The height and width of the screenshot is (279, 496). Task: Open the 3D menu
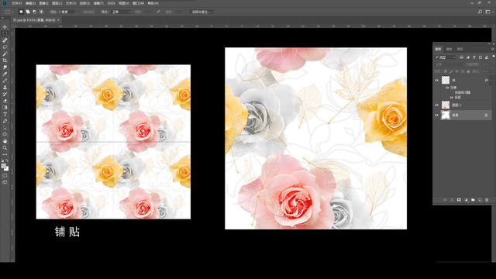point(111,3)
